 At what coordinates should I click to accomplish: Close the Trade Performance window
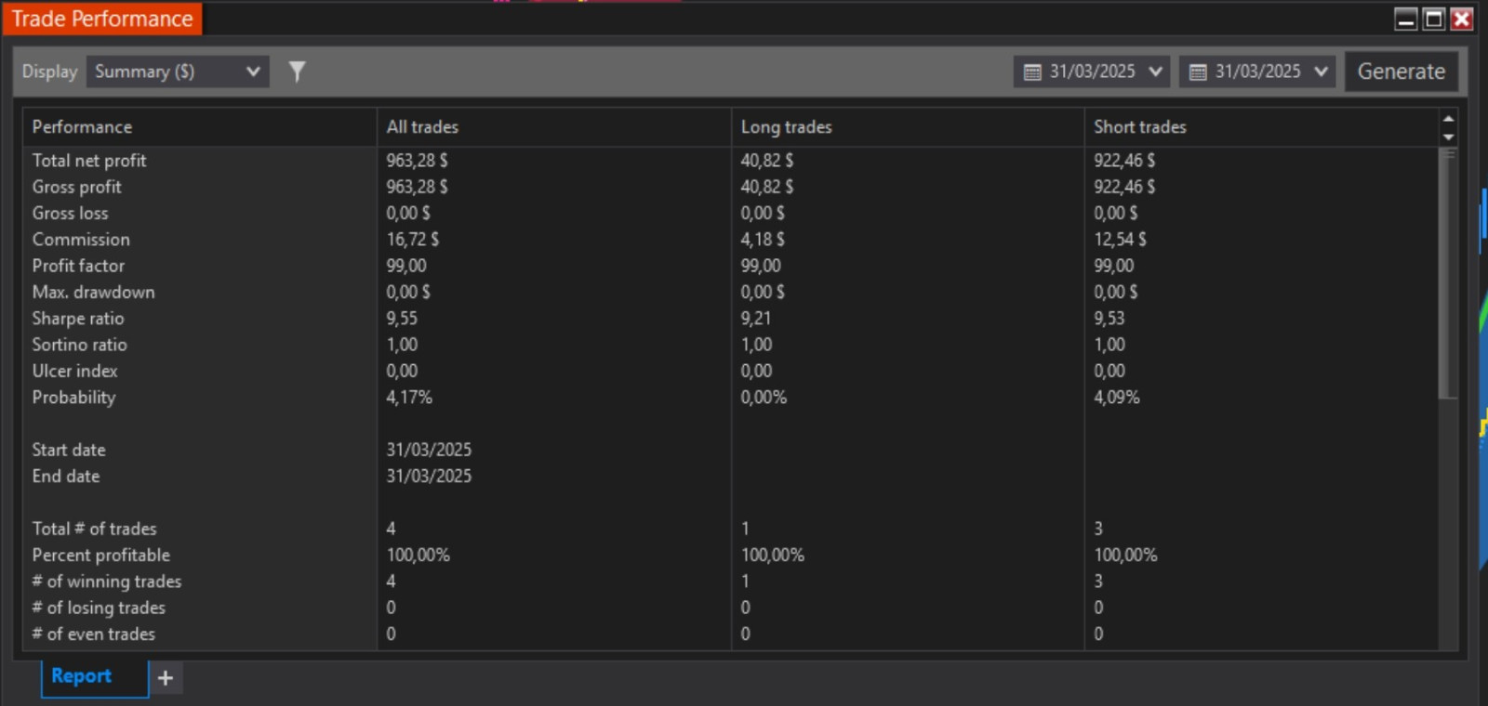click(x=1462, y=19)
